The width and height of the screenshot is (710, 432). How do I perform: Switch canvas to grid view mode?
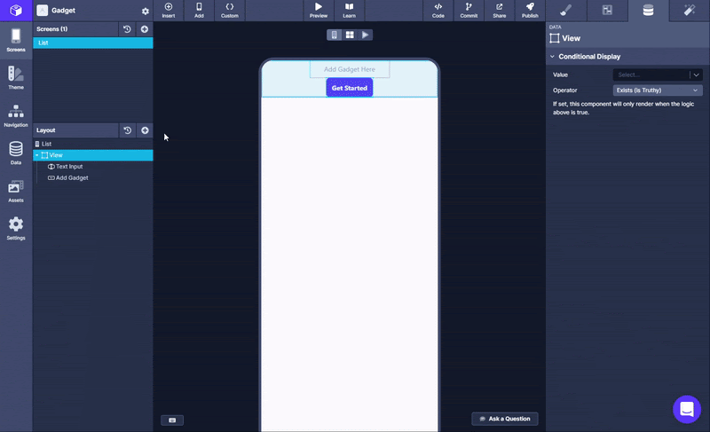tap(350, 35)
